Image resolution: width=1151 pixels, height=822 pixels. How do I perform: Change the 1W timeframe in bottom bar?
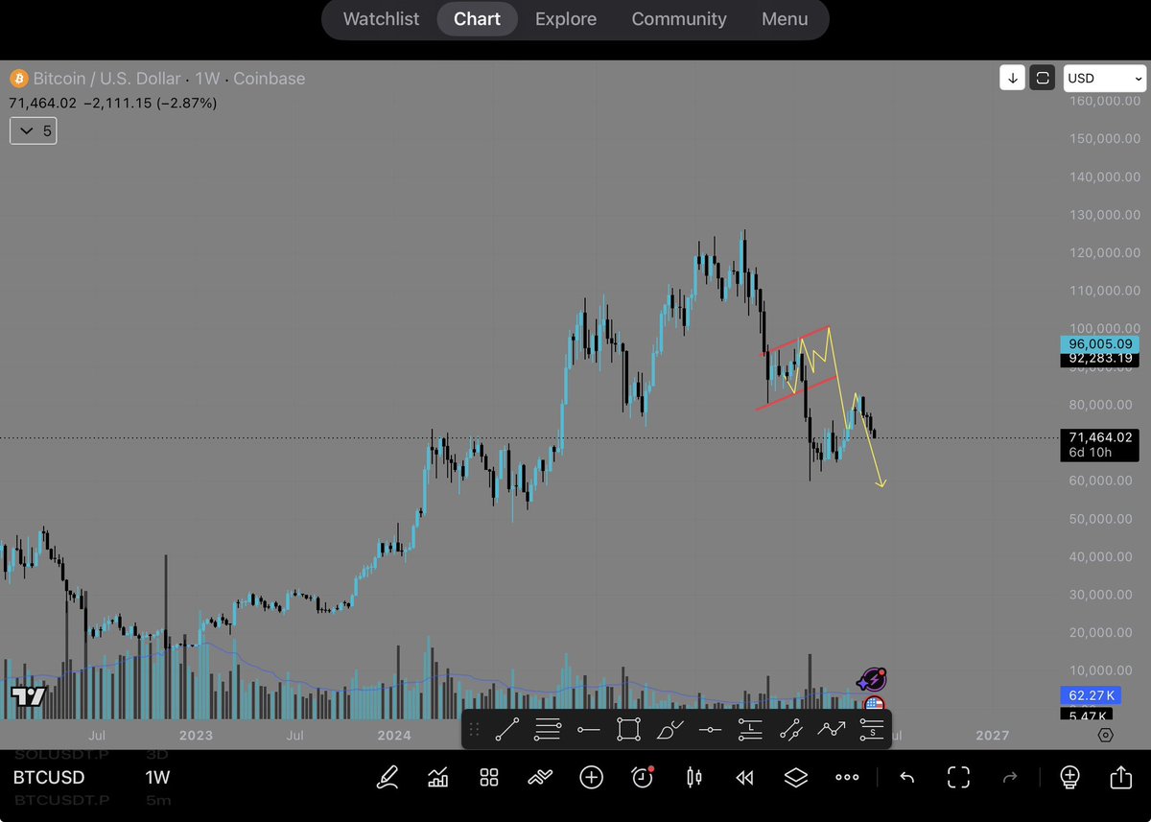pyautogui.click(x=157, y=777)
